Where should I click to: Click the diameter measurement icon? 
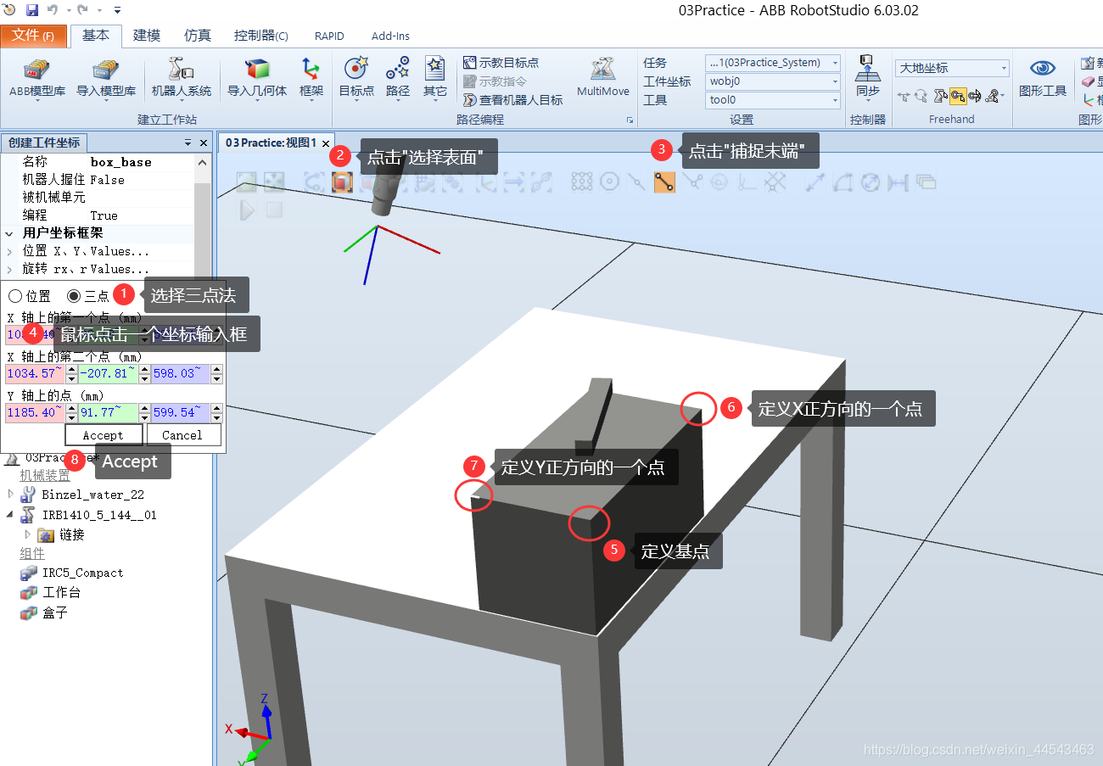(x=871, y=182)
